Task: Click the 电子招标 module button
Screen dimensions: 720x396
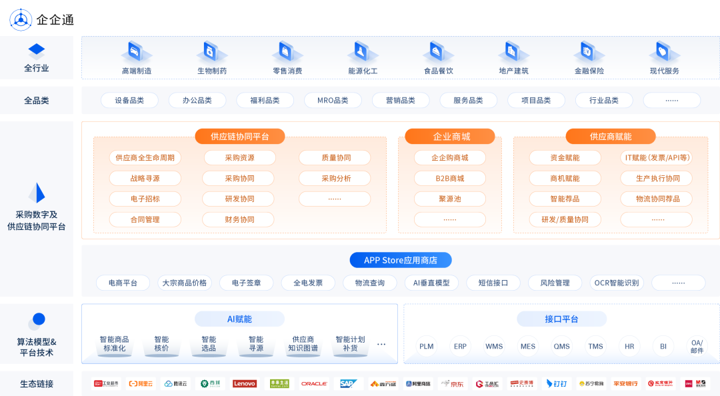Action: coord(145,199)
